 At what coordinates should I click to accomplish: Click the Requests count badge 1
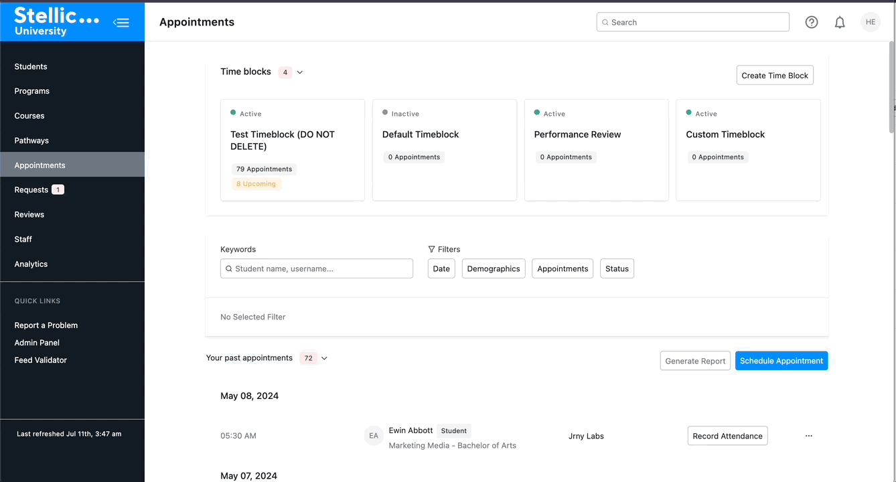[58, 189]
